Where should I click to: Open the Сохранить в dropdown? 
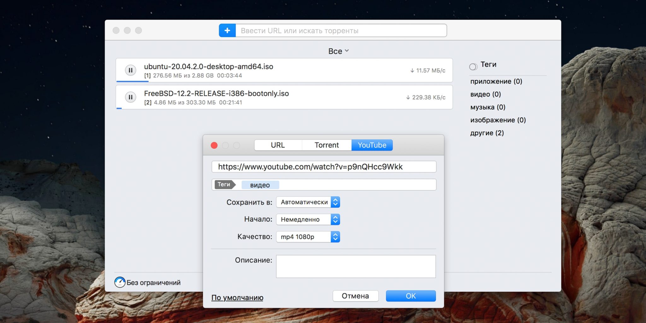click(308, 202)
